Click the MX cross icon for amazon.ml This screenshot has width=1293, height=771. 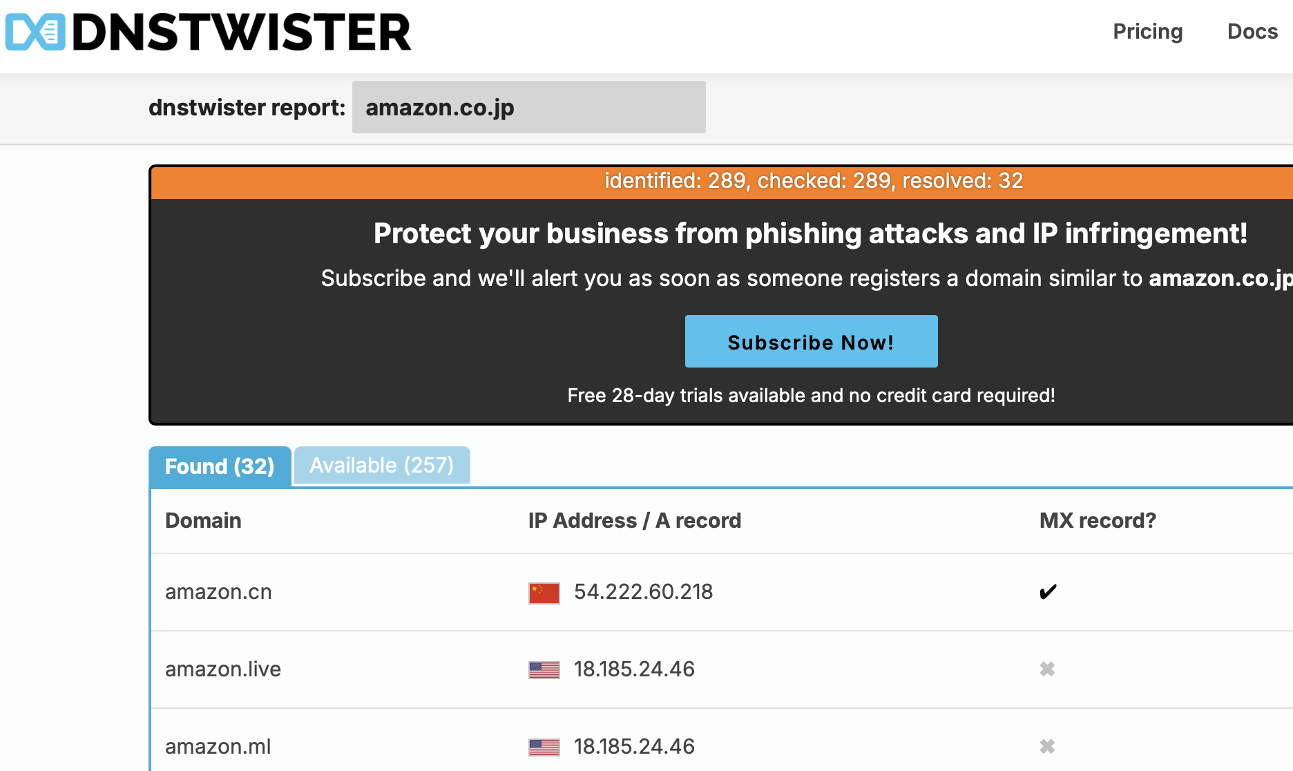coord(1047,746)
